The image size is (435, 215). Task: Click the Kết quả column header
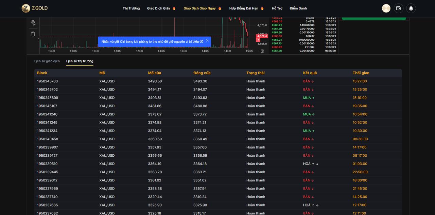(310, 73)
